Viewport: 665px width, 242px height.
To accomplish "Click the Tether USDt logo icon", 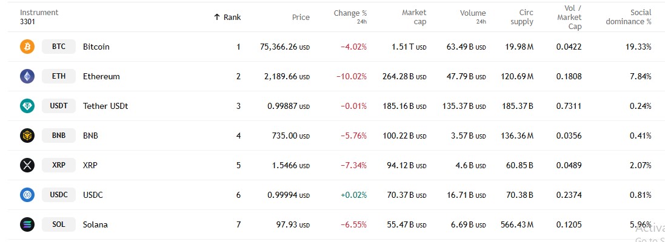I will coord(27,106).
